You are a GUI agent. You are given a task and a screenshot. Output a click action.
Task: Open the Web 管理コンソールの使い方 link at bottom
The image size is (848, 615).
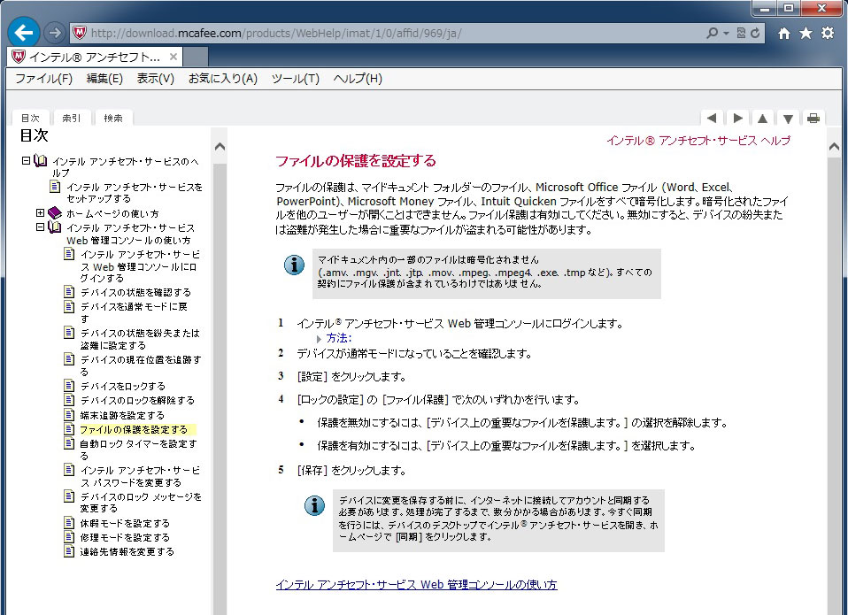[416, 585]
